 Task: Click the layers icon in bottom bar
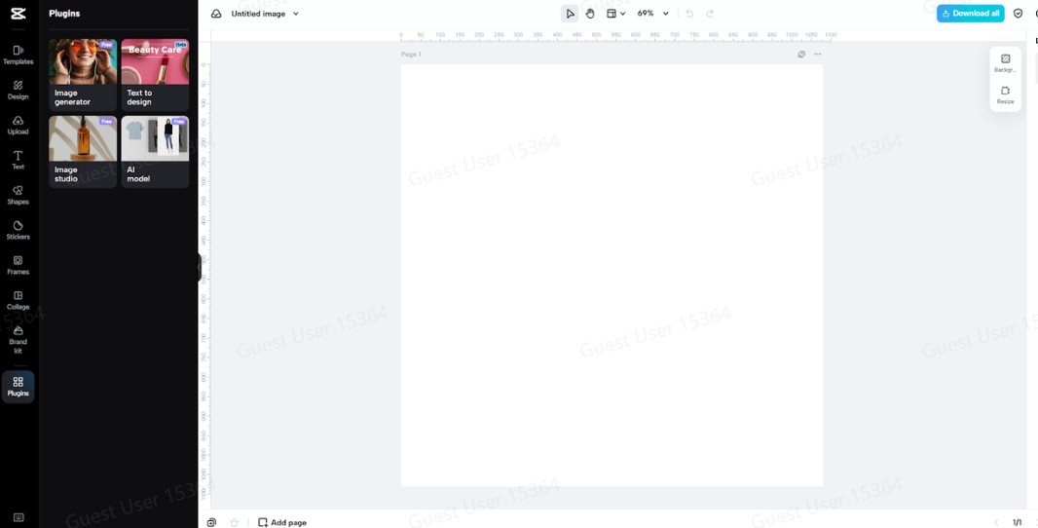pyautogui.click(x=212, y=523)
